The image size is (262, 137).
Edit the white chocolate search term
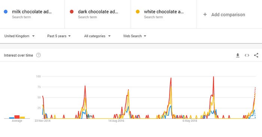point(164,12)
